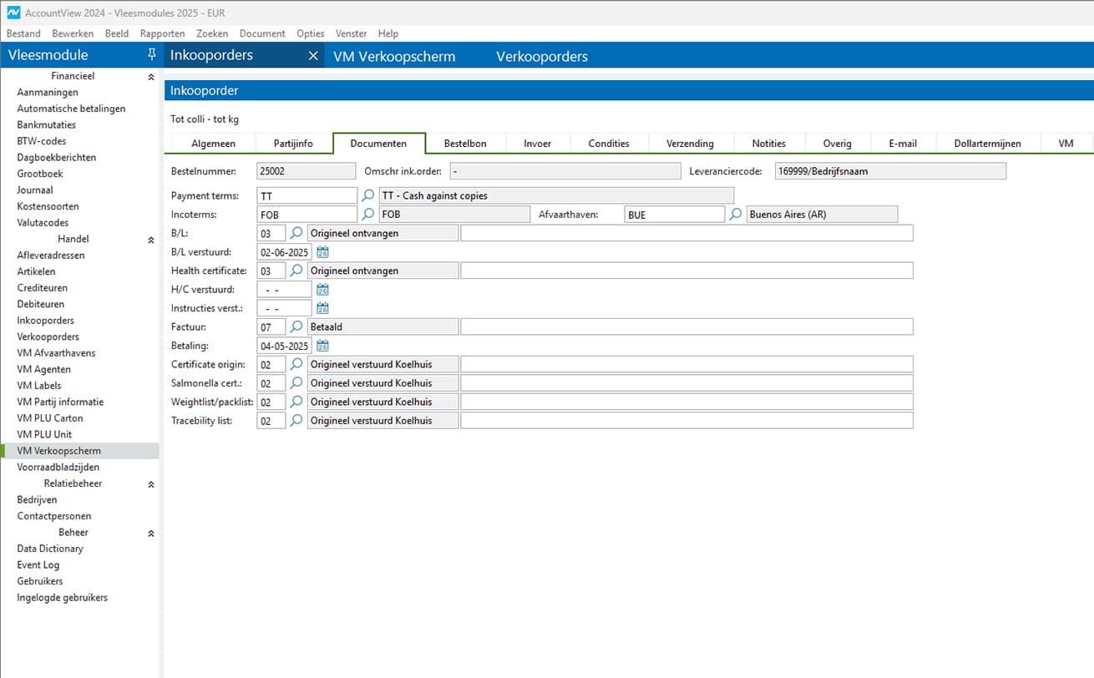The height and width of the screenshot is (678, 1094).
Task: Click lookup icon beside Factuur code
Action: click(x=296, y=327)
